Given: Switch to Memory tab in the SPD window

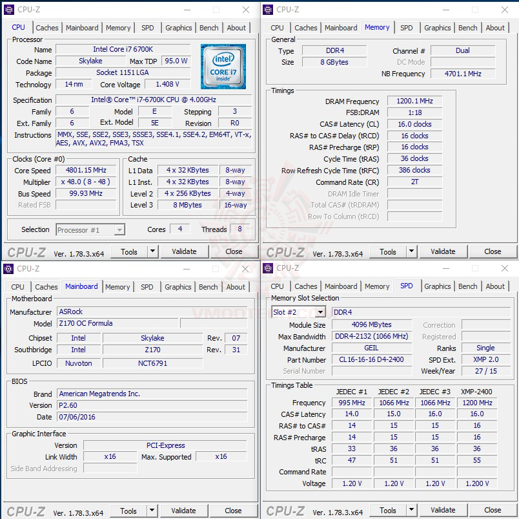Looking at the screenshot, I should [x=377, y=286].
